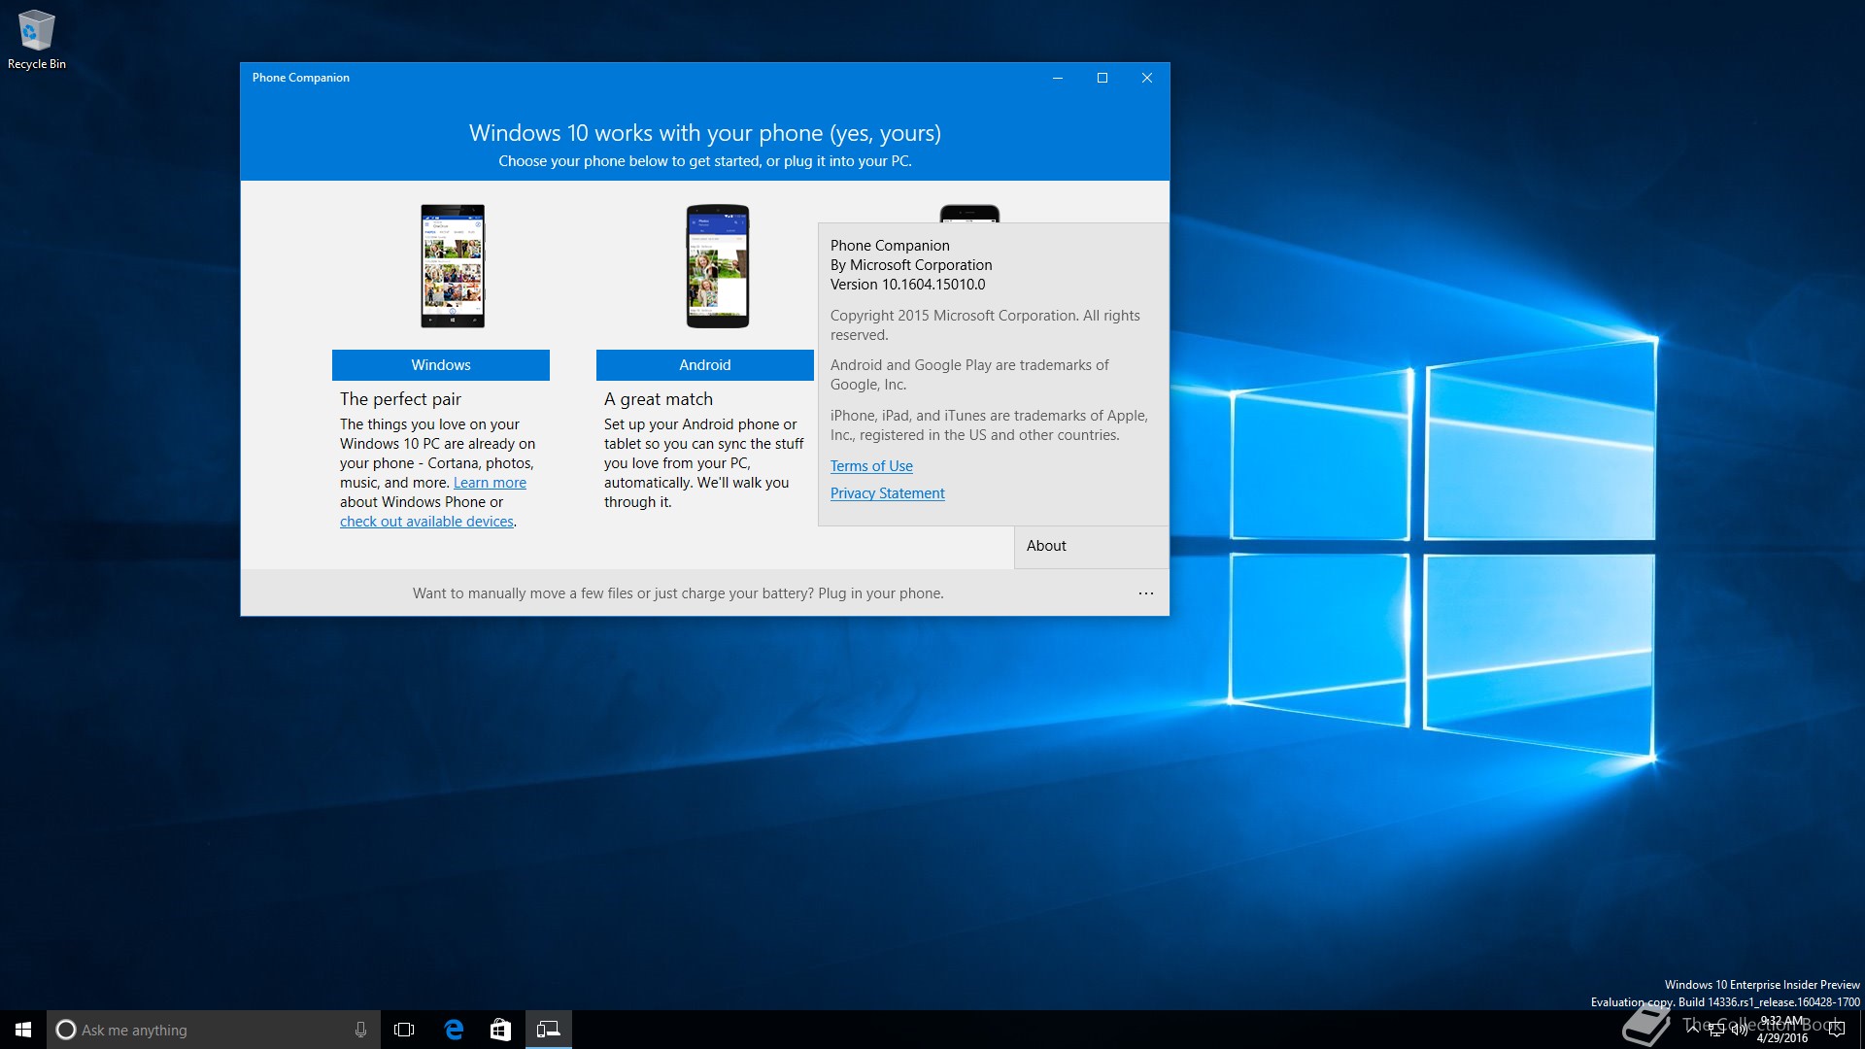Show hidden tray icons chevron
1865x1049 pixels.
pos(1693,1028)
